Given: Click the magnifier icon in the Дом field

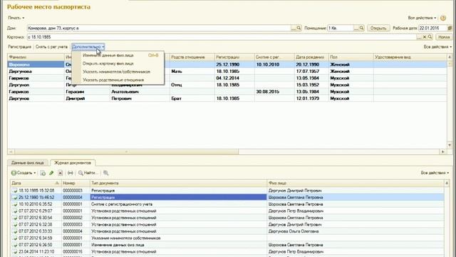Looking at the screenshot, I should tap(299, 28).
